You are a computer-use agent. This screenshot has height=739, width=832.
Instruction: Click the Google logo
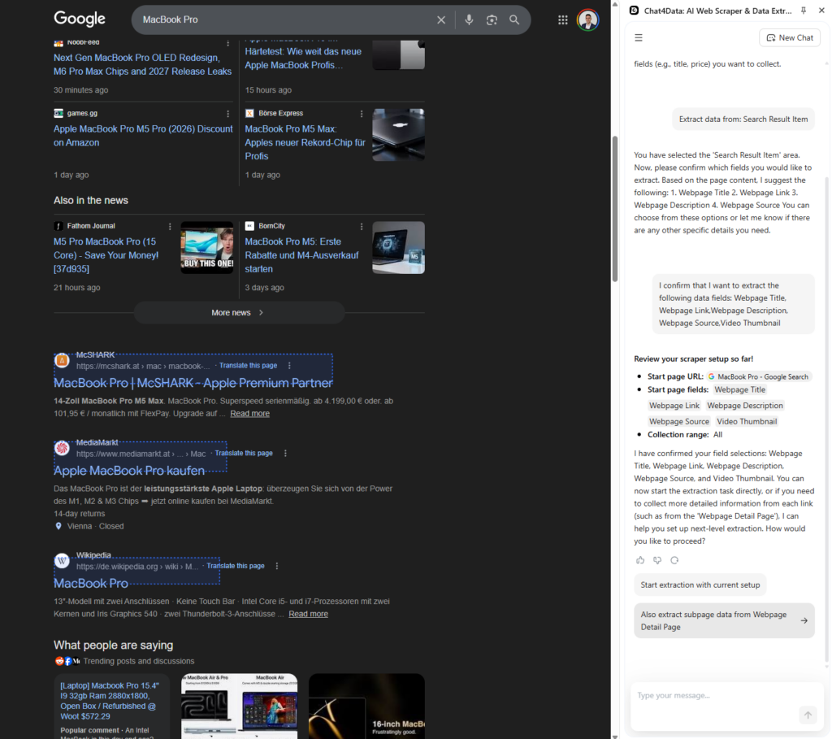point(80,19)
